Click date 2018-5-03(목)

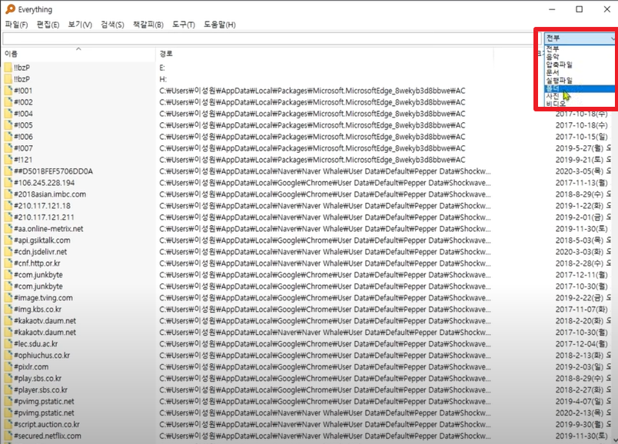pos(579,240)
